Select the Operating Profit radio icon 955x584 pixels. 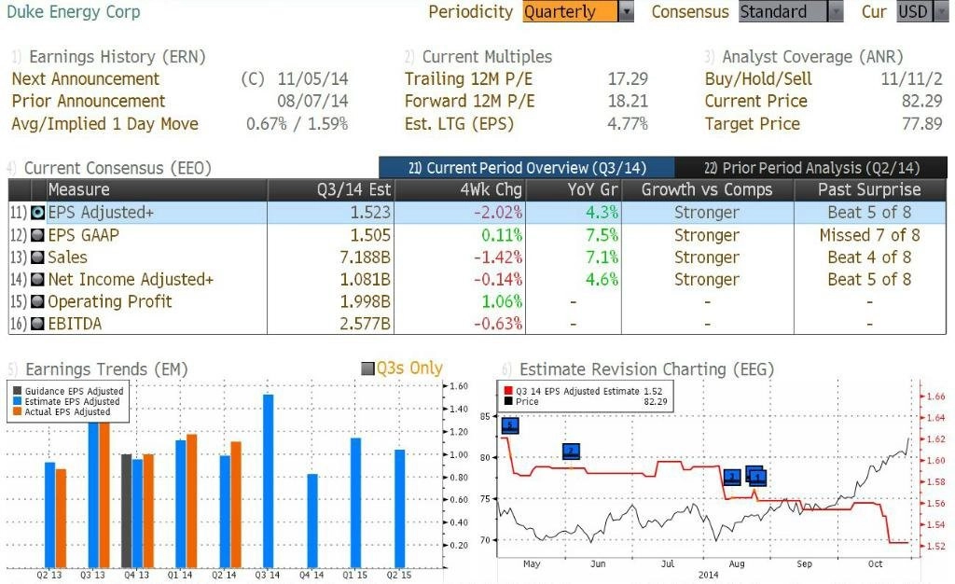pyautogui.click(x=37, y=301)
